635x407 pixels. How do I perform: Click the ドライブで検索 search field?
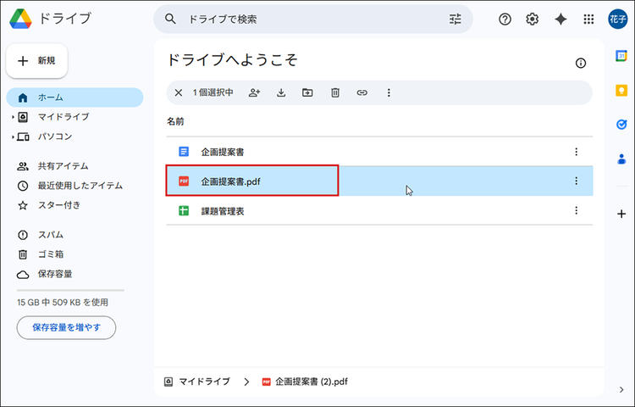(x=305, y=19)
